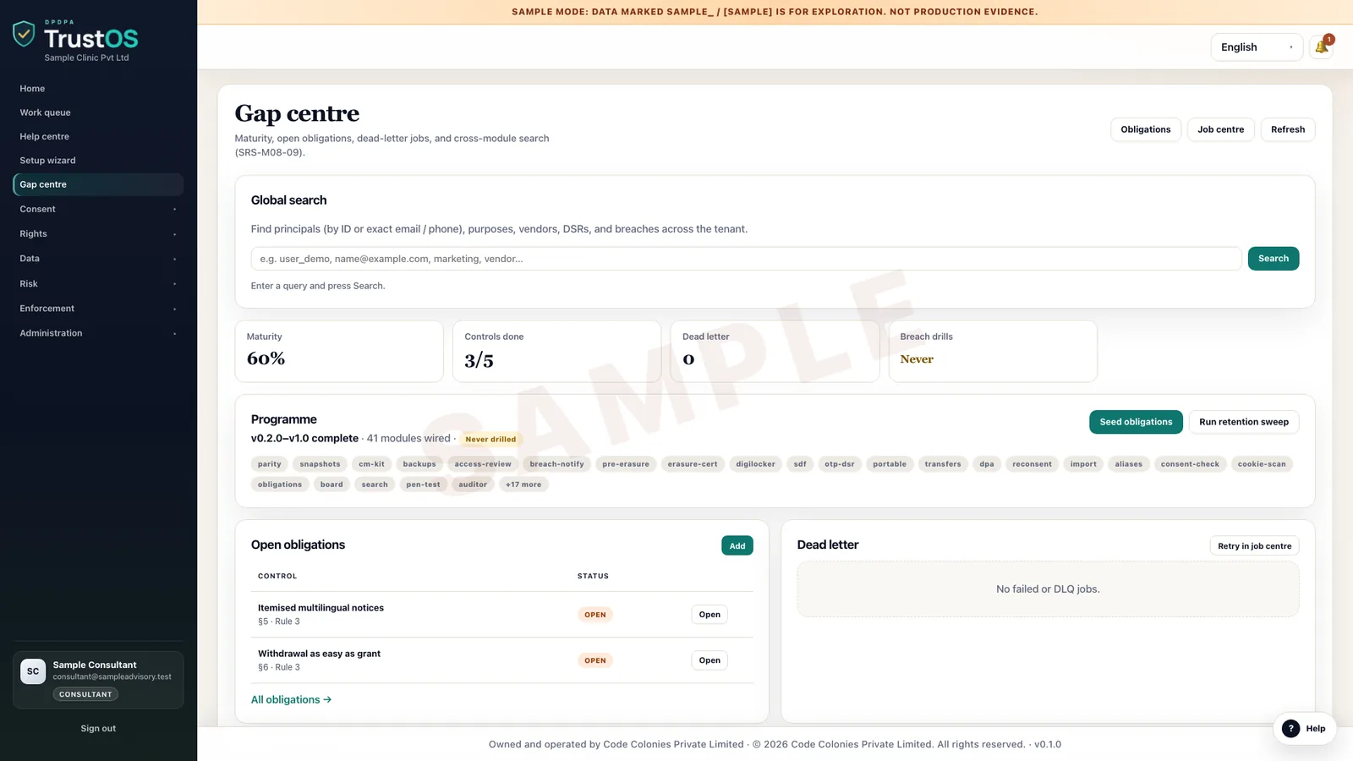Screen dimensions: 1353x761
Task: Open Setup wizard in sidebar
Action: (98, 161)
